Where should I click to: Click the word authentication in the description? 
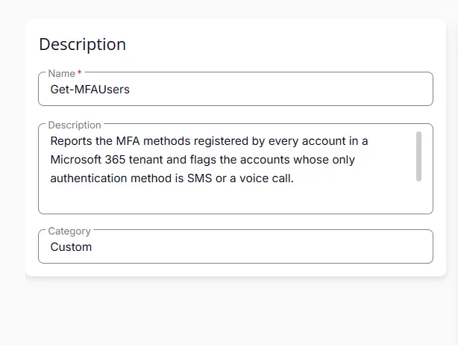[89, 178]
